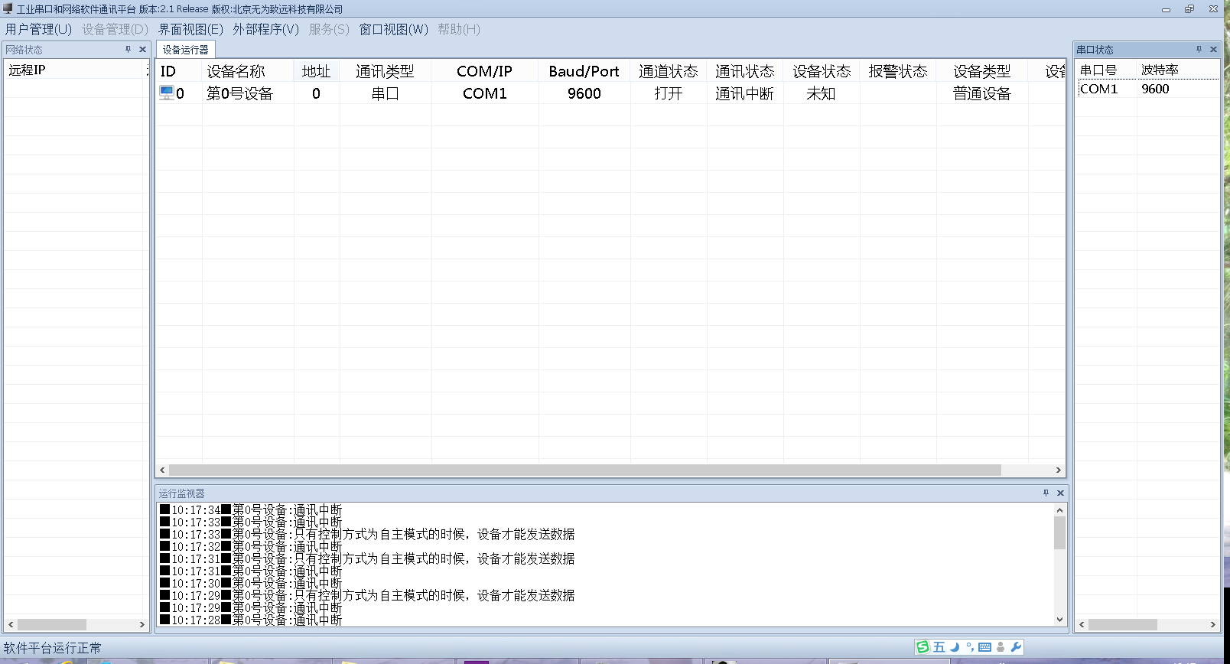Click the 串口 communication type cell
Image resolution: width=1230 pixels, height=664 pixels.
[386, 93]
